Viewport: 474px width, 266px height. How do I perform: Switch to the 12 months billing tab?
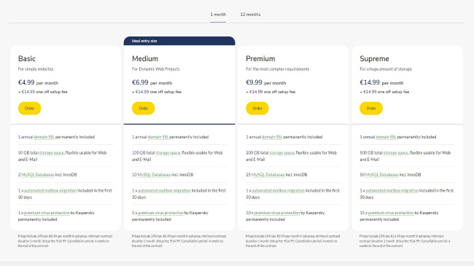pos(250,15)
